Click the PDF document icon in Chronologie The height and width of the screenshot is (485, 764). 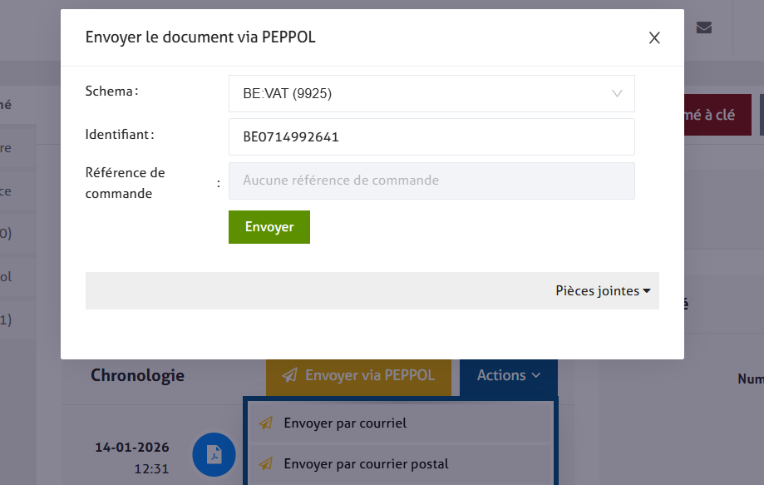[x=214, y=454]
